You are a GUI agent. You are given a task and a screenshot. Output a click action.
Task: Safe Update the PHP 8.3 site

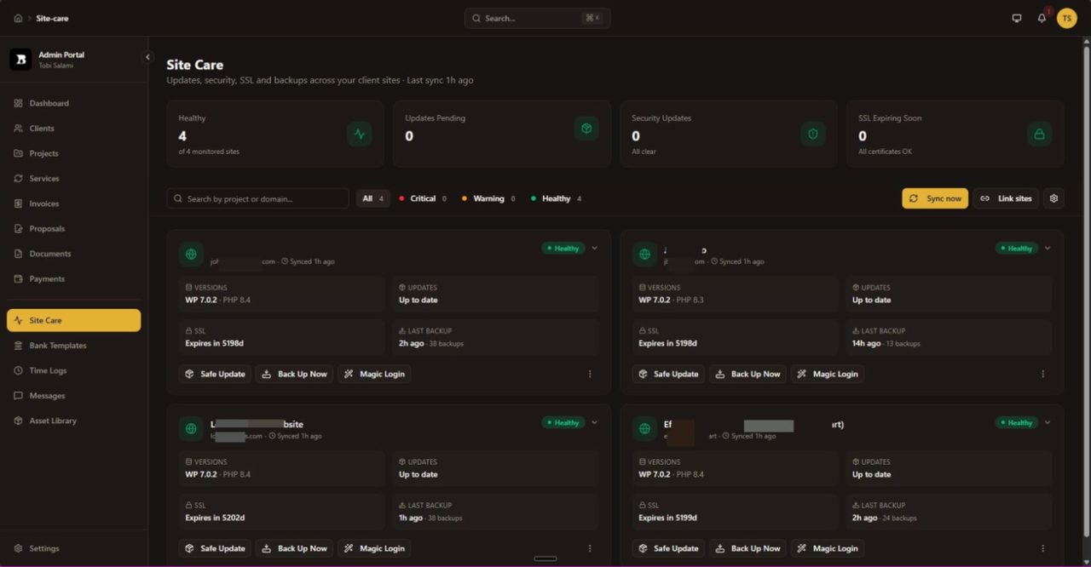pyautogui.click(x=668, y=374)
